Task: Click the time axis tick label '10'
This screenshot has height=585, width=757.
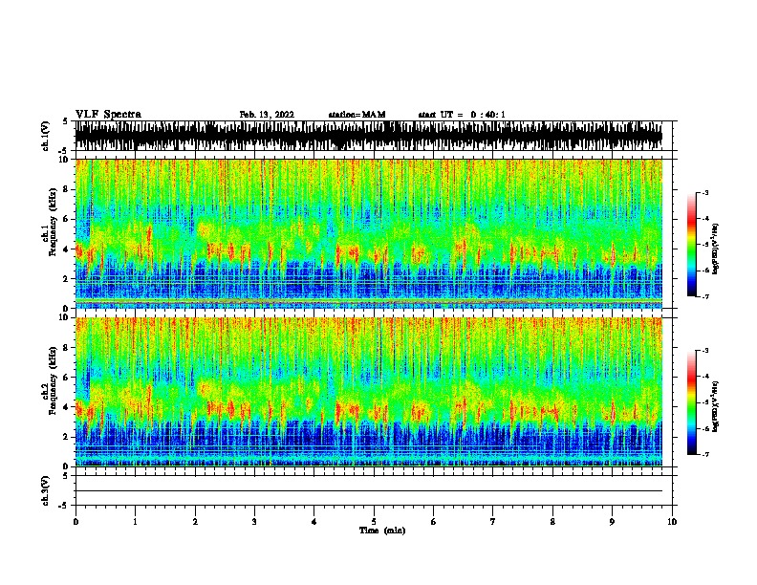Action: click(672, 522)
